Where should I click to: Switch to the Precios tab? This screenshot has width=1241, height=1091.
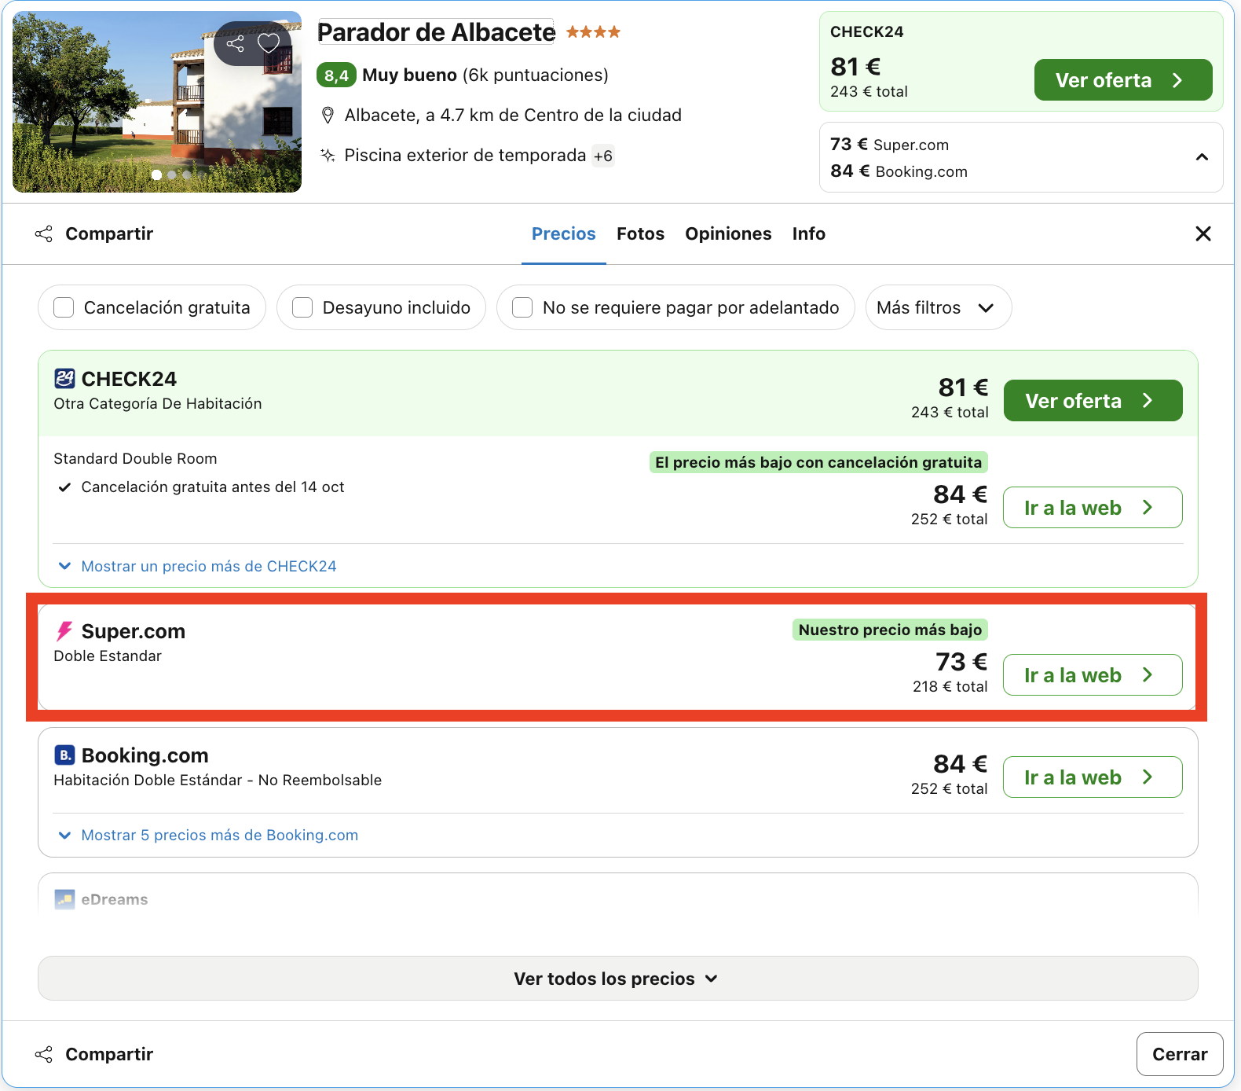point(563,233)
